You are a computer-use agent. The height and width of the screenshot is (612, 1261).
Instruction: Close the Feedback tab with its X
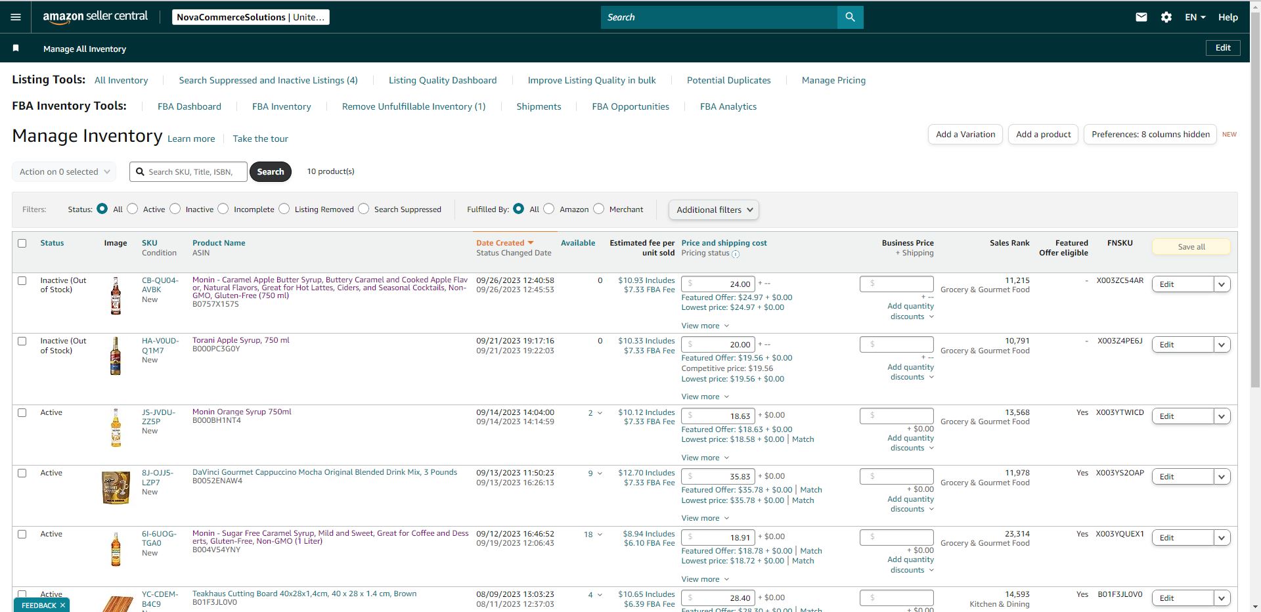[x=63, y=605]
